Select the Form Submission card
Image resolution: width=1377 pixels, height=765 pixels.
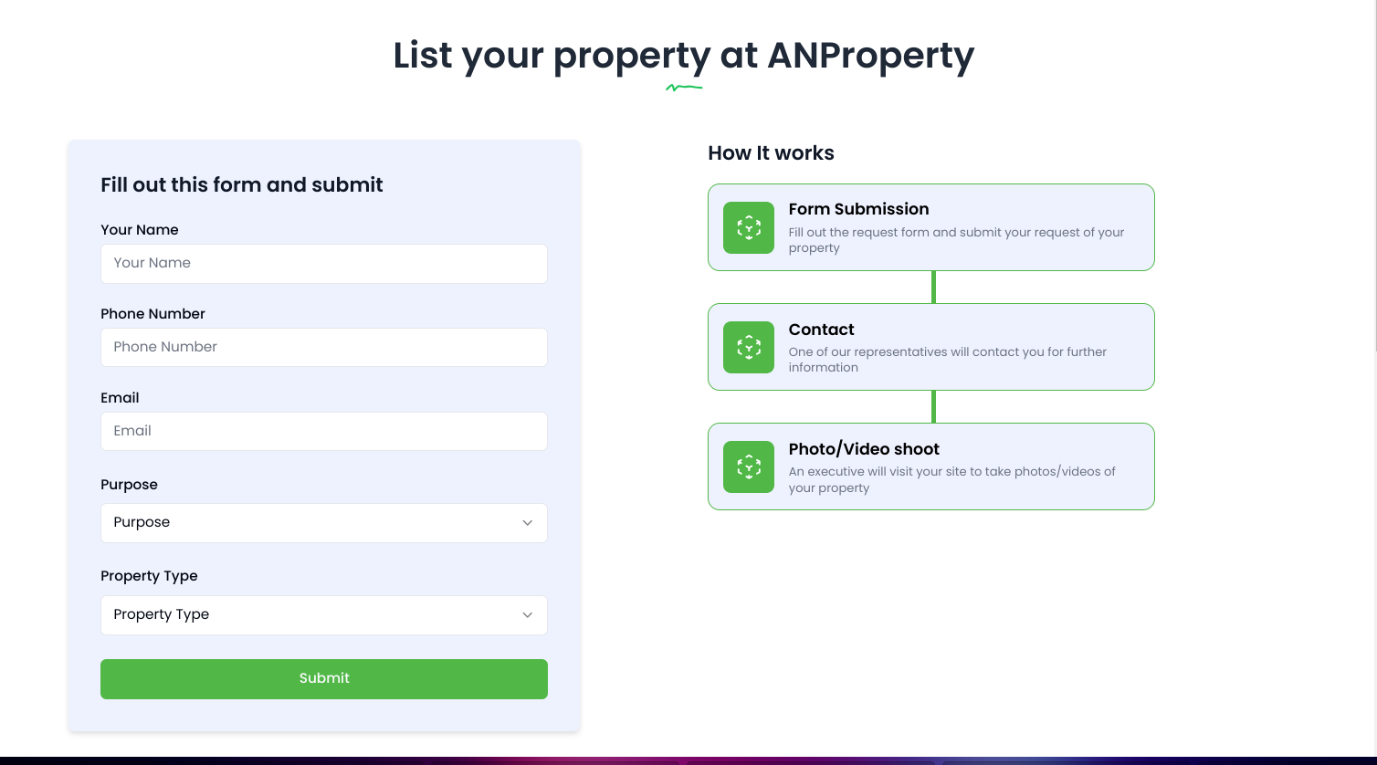[x=930, y=227]
